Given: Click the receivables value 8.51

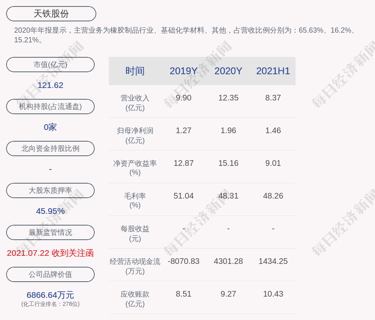Looking at the screenshot, I should (184, 294).
